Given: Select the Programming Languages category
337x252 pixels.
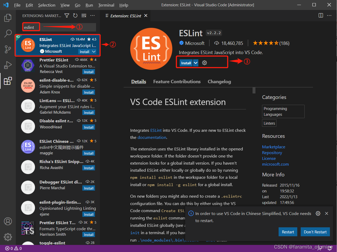Looking at the screenshot, I should (283, 112).
